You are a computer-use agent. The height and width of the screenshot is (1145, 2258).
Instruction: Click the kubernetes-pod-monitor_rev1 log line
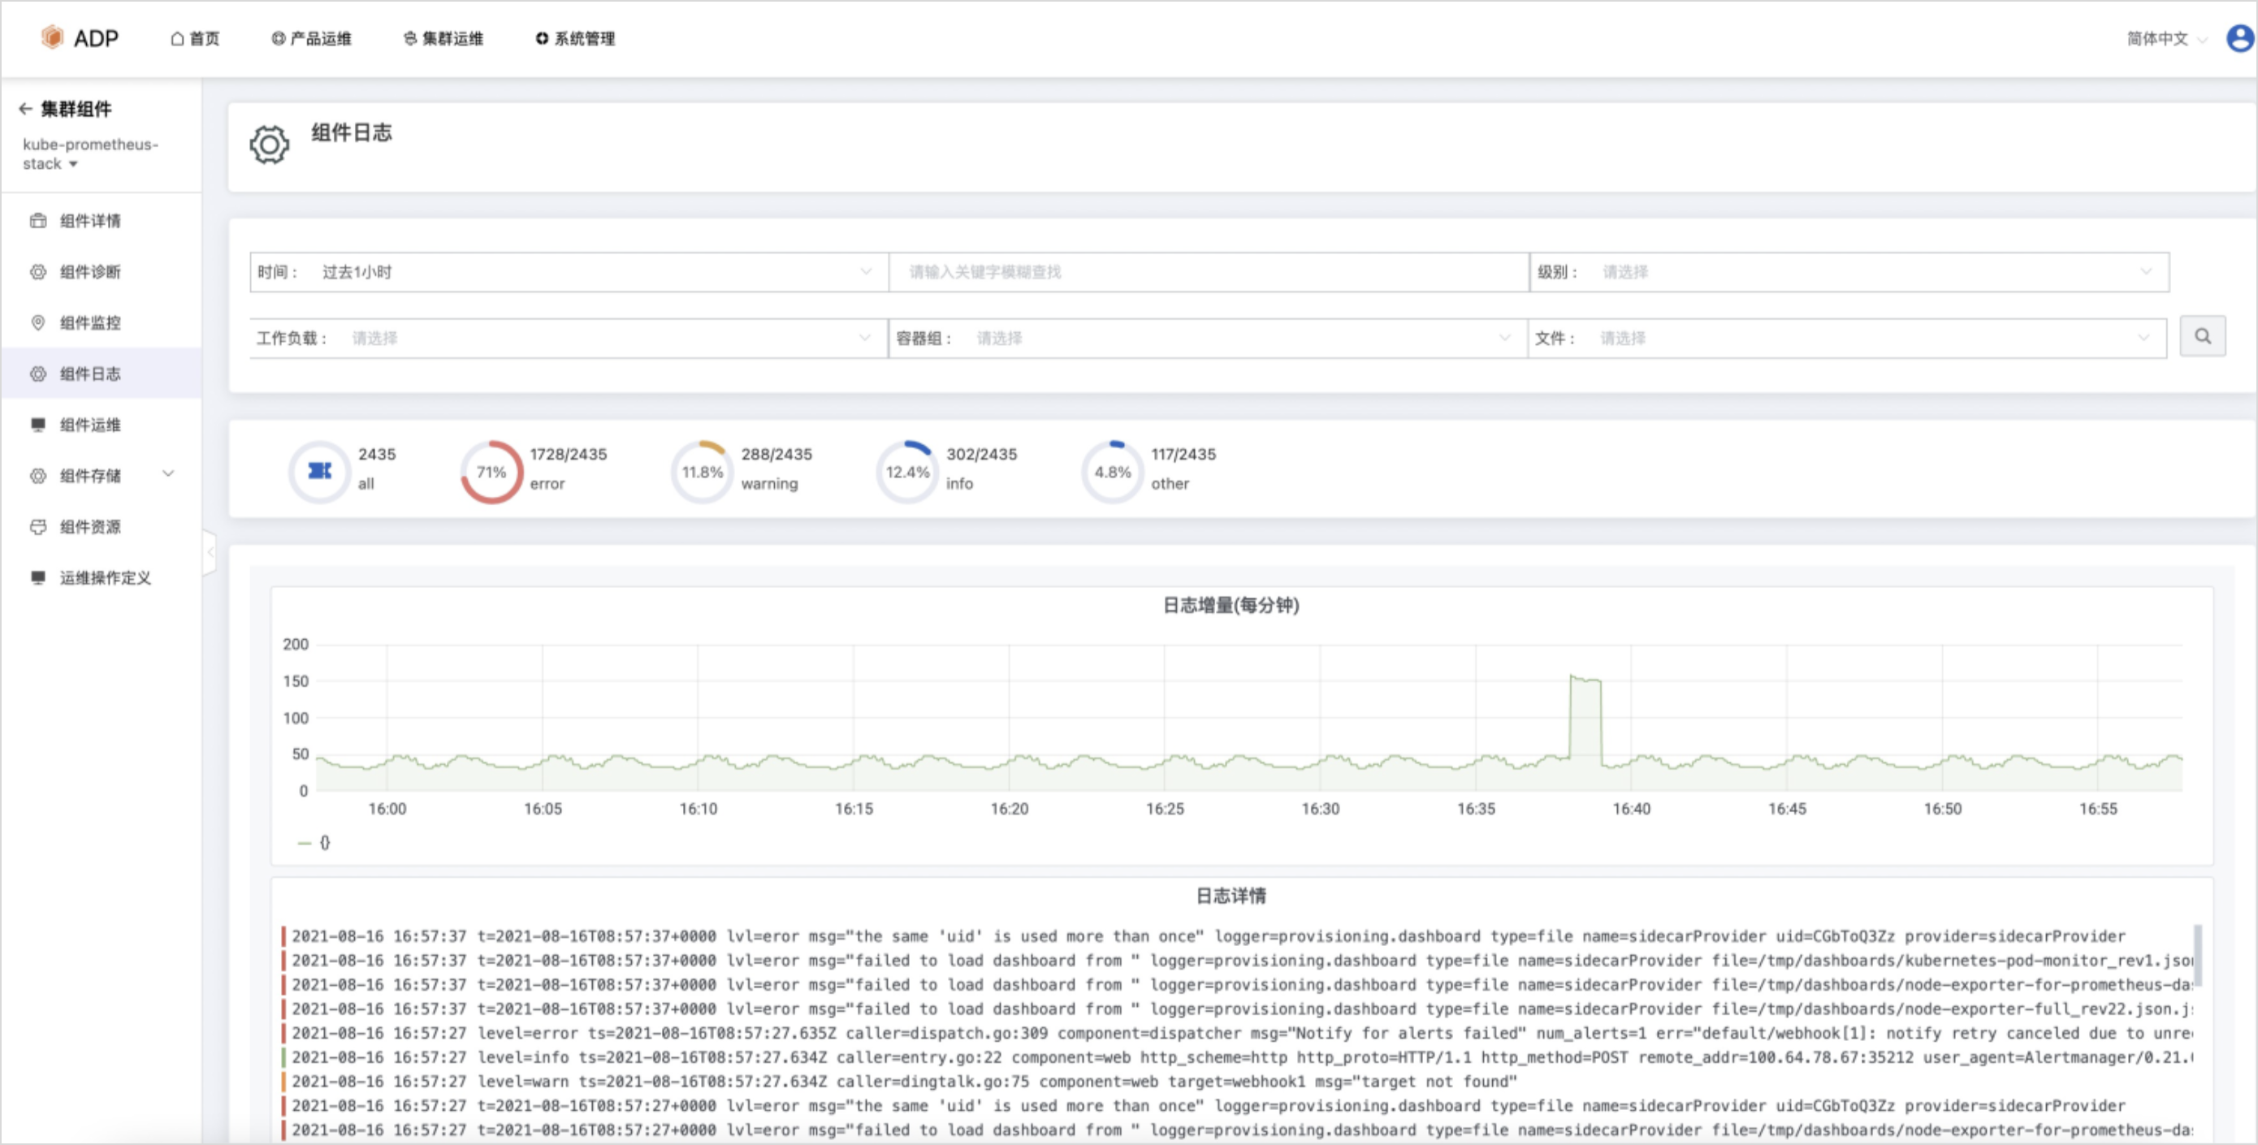coord(1237,961)
